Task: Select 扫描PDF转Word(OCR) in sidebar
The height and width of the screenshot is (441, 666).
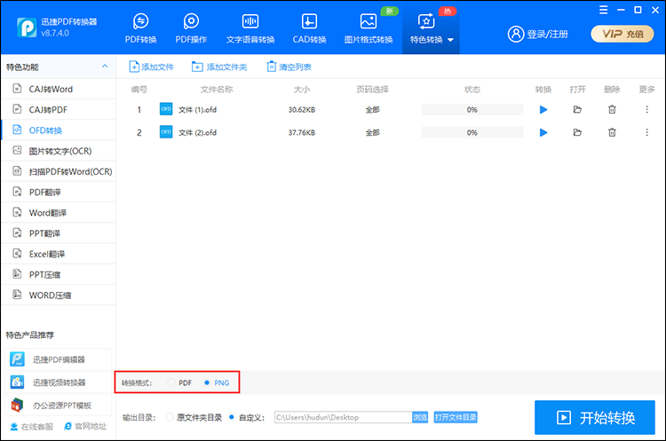Action: (59, 171)
